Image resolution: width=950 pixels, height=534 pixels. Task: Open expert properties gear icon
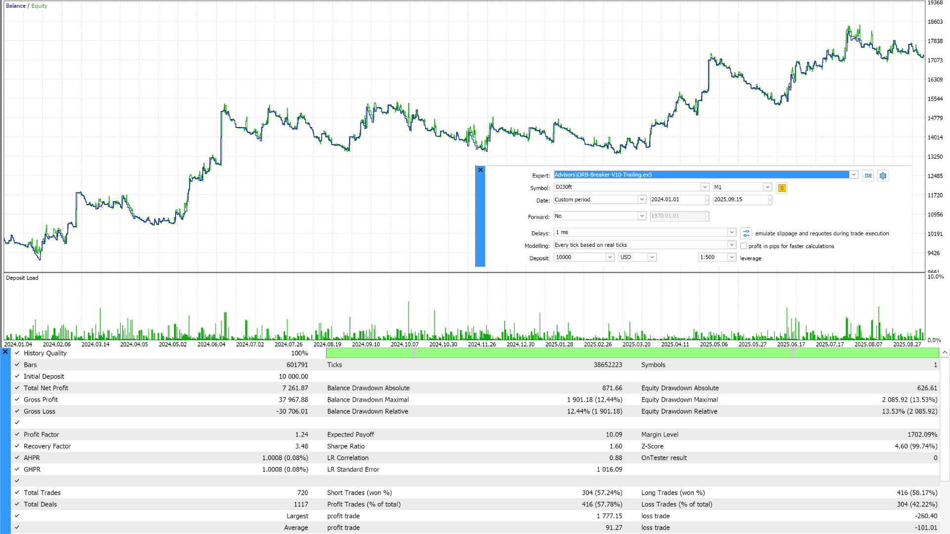click(883, 176)
